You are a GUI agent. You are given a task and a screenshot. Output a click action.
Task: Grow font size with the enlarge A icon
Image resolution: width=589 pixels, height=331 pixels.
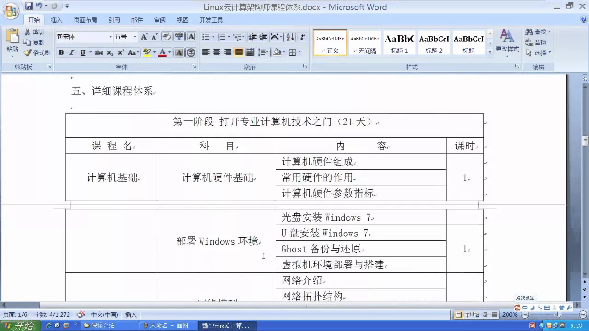click(x=144, y=37)
